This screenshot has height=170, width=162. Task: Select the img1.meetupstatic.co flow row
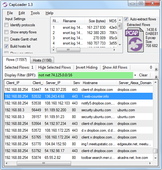coord(79,144)
